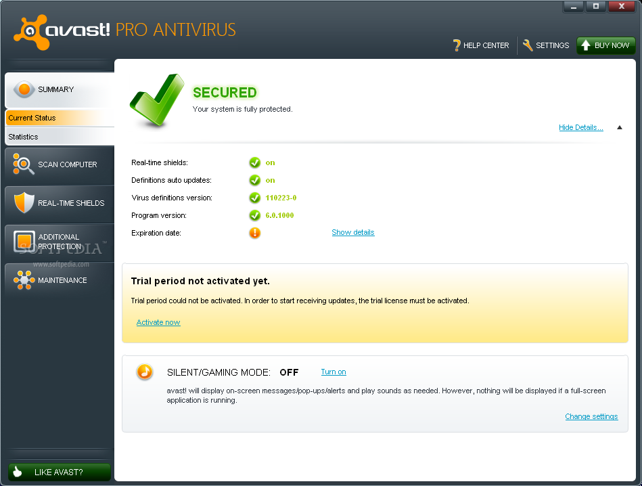This screenshot has height=486, width=642.
Task: Turn on Silent/Gaming mode
Action: pyautogui.click(x=333, y=372)
